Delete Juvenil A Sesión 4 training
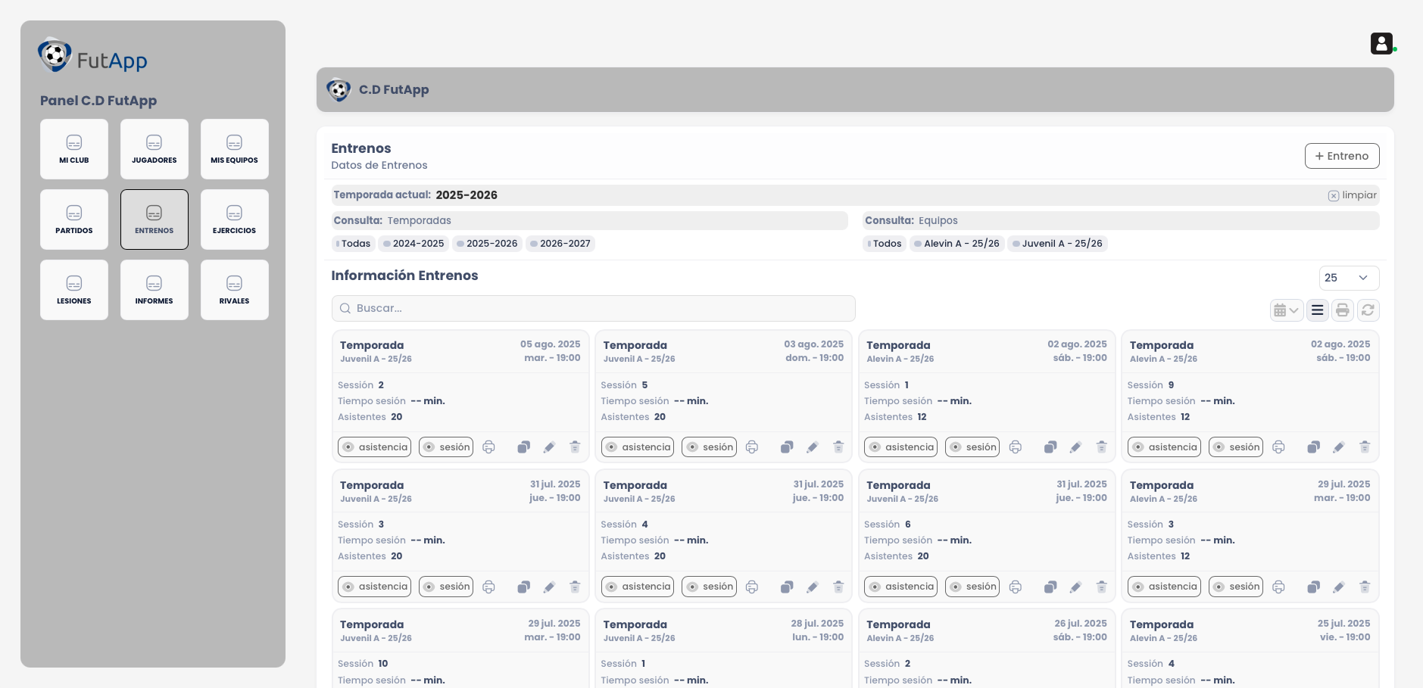Viewport: 1423px width, 688px height. (838, 587)
